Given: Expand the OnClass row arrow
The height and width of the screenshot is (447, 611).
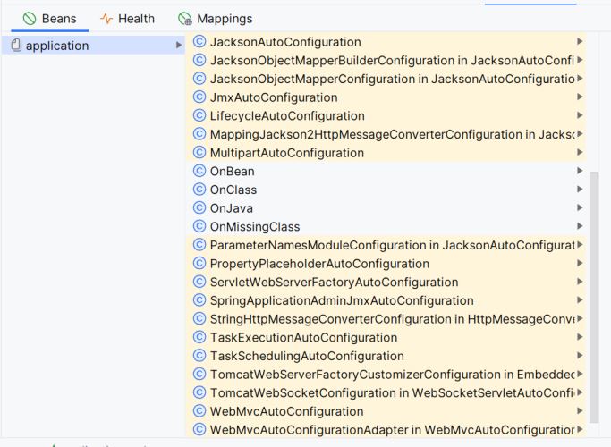Looking at the screenshot, I should click(580, 190).
